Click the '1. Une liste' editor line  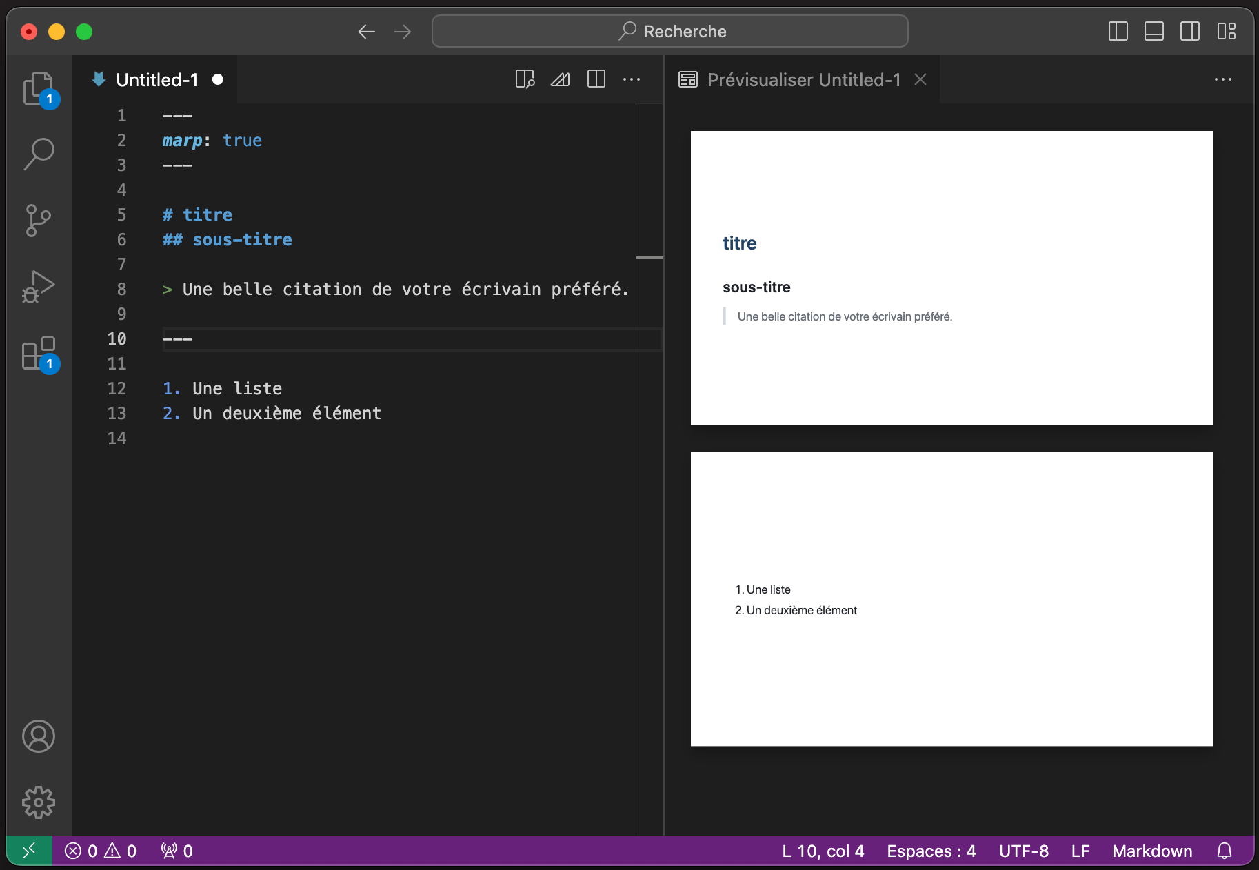coord(222,389)
